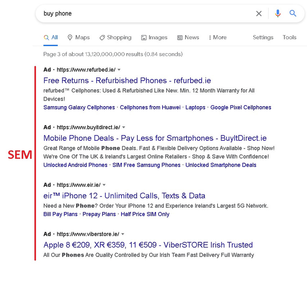Open the All results tab
Image resolution: width=307 pixels, height=288 pixels.
pos(51,37)
